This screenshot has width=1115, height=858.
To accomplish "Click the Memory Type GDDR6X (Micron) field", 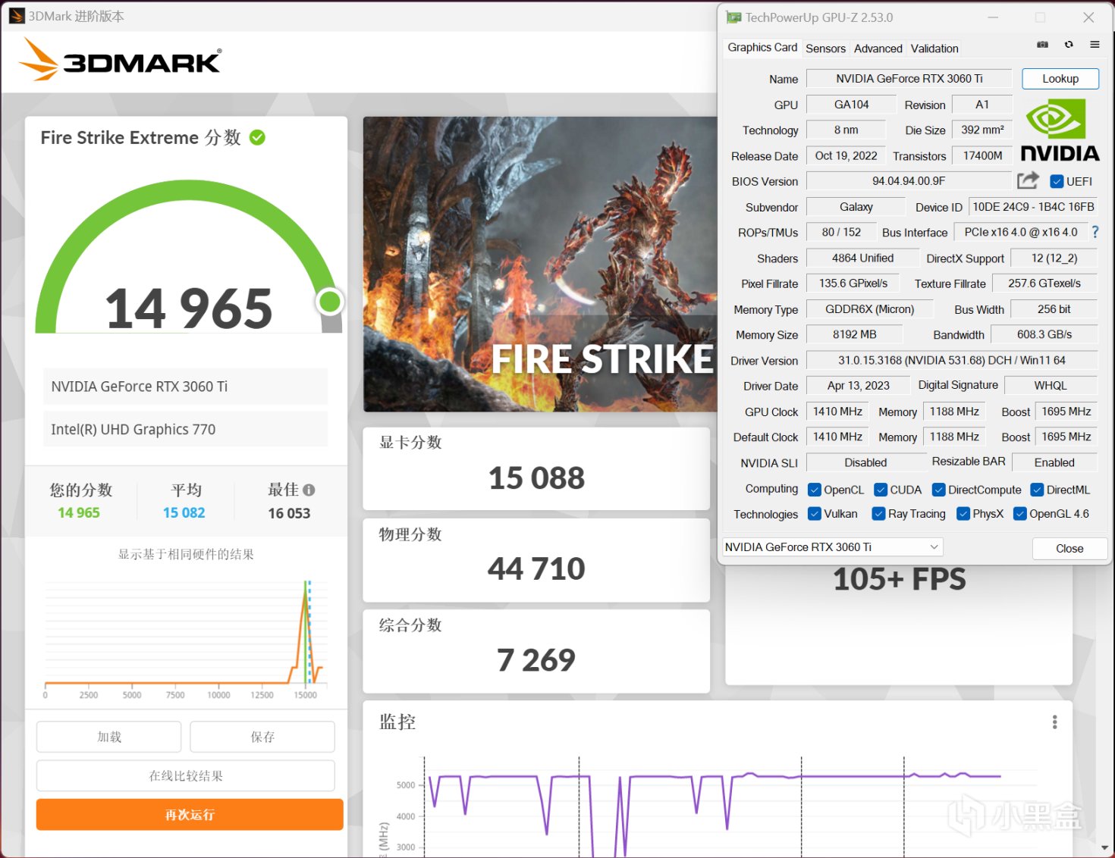I will 869,309.
